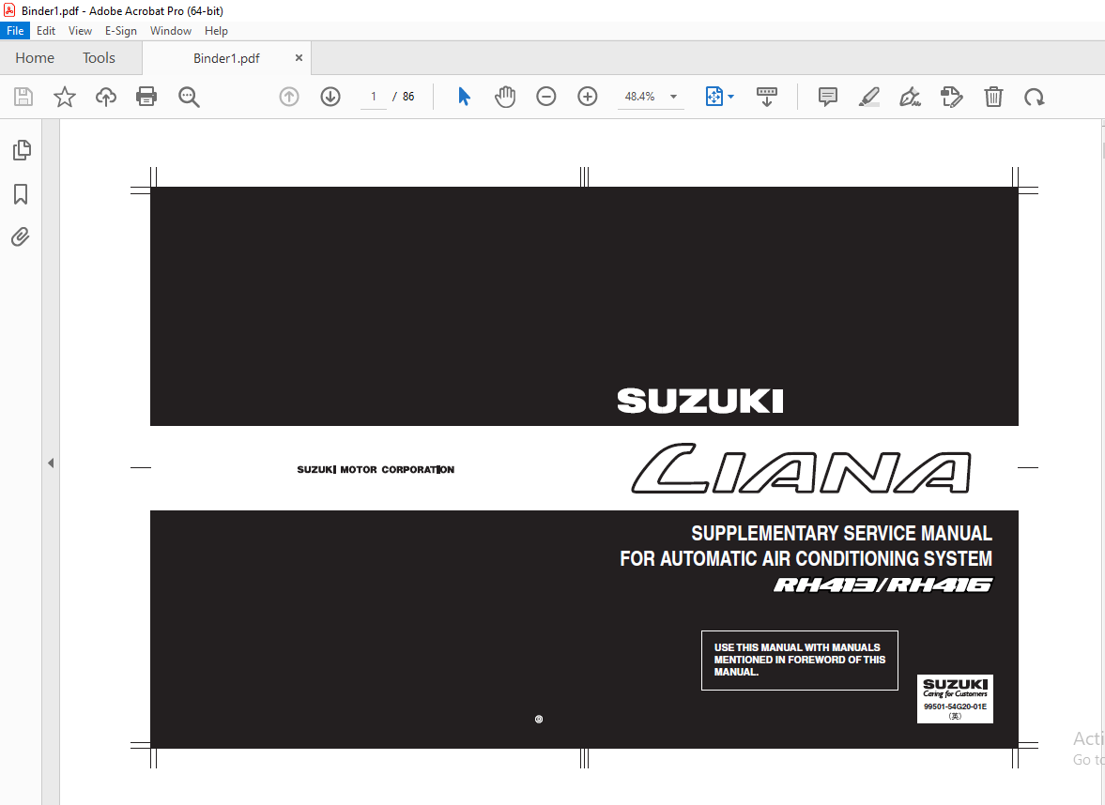
Task: Click the 99501-54G20-01E part number label
Action: [955, 706]
